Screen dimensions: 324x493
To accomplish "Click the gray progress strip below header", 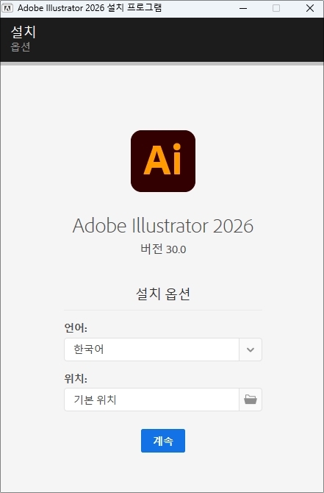I will coord(162,63).
